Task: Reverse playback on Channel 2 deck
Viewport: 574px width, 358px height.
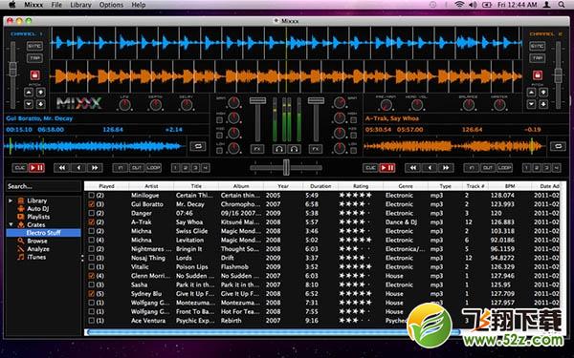Action: (430, 168)
